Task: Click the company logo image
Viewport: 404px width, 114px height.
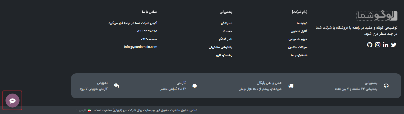Action: [x=377, y=16]
